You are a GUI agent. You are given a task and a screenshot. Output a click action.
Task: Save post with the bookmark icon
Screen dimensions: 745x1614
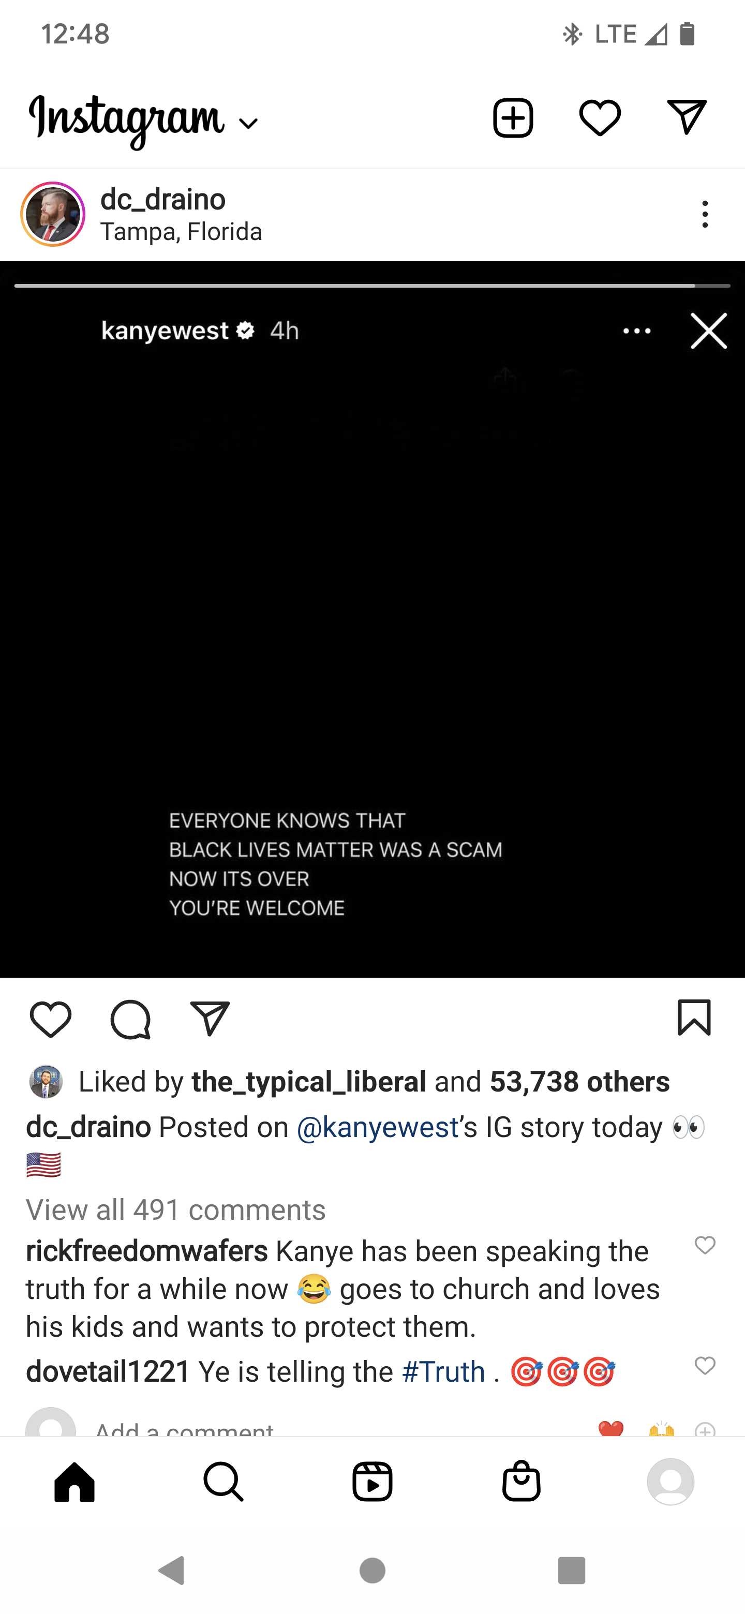click(694, 1018)
